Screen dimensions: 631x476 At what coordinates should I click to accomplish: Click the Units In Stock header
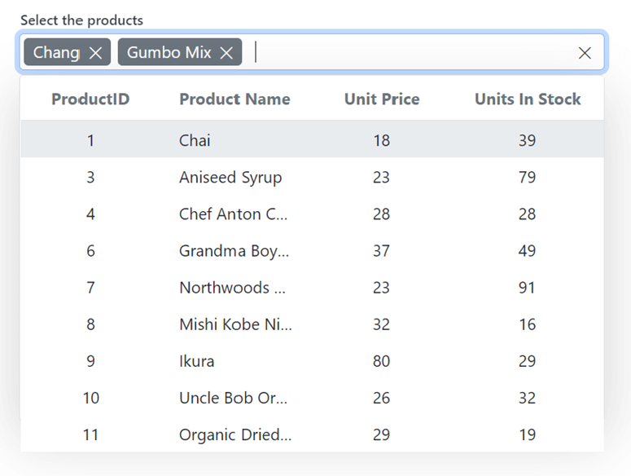(528, 99)
